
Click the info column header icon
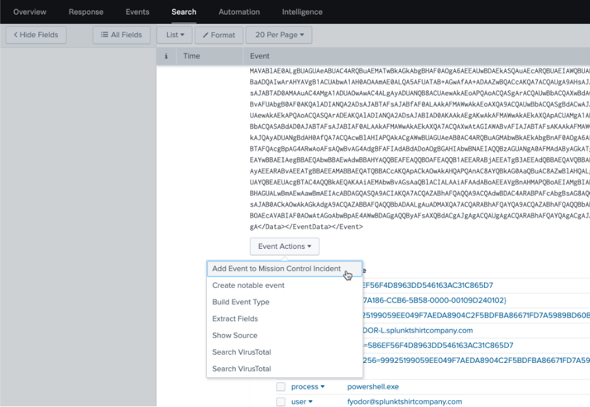click(166, 56)
